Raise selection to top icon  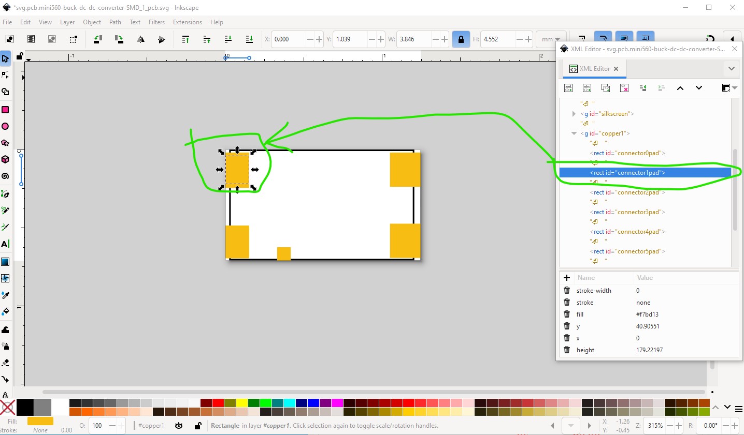(185, 39)
